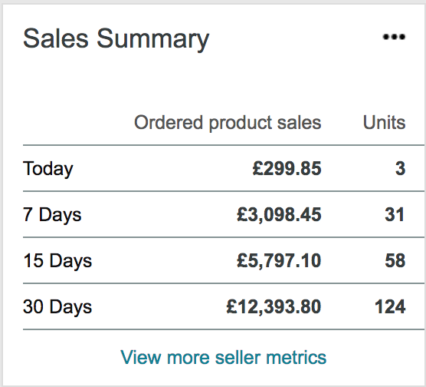Image resolution: width=426 pixels, height=387 pixels.
Task: Click the divider line below the 30 Days row
Action: point(224,329)
